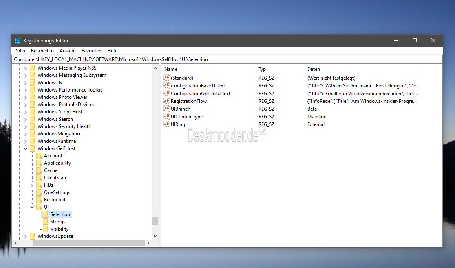455x268 pixels.
Task: Click the folder icon of Windows Photo Viewer
Action: 33,97
